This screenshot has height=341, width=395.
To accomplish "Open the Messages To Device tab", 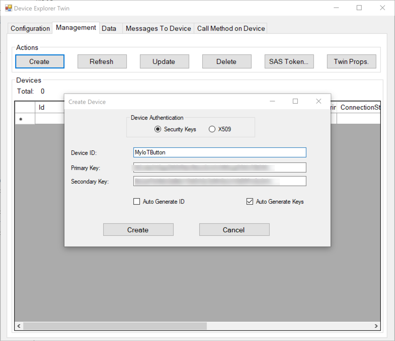I will coord(158,29).
